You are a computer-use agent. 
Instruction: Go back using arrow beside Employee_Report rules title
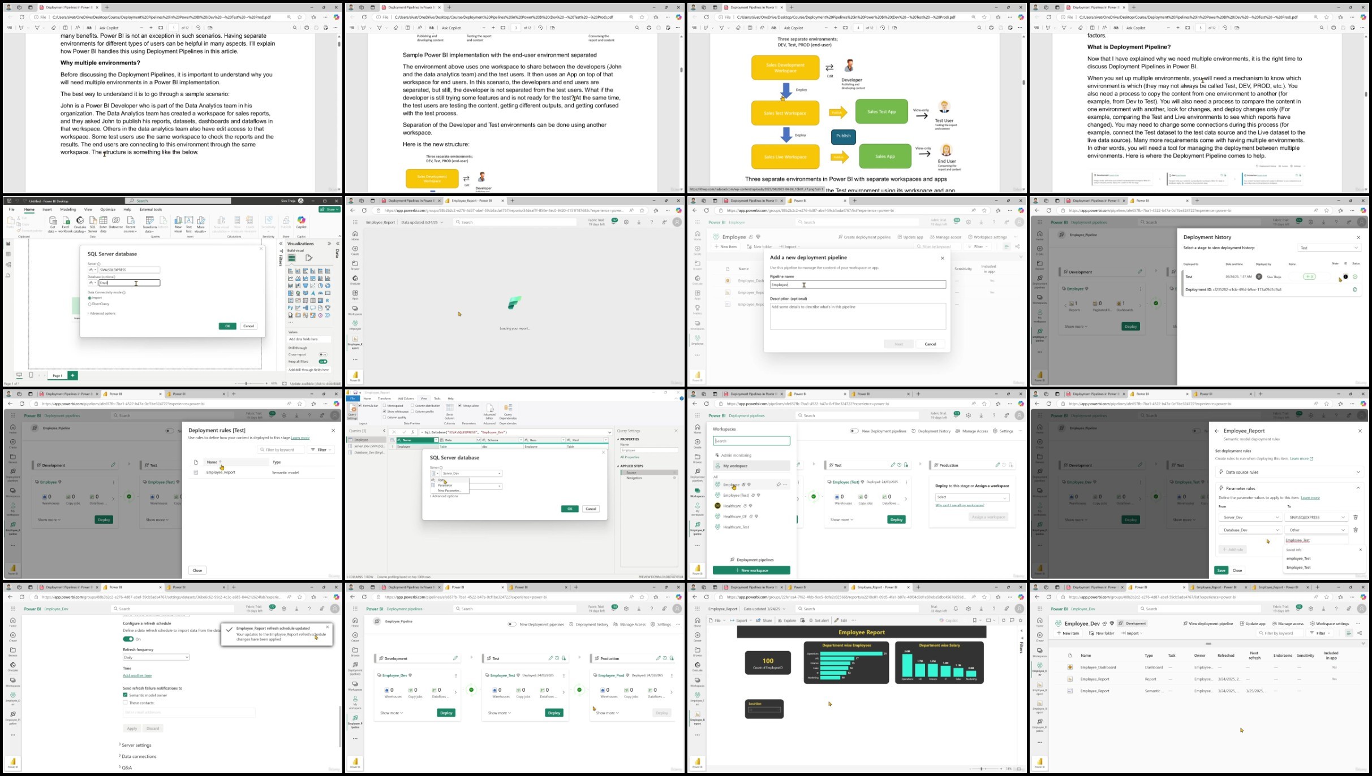coord(1217,431)
